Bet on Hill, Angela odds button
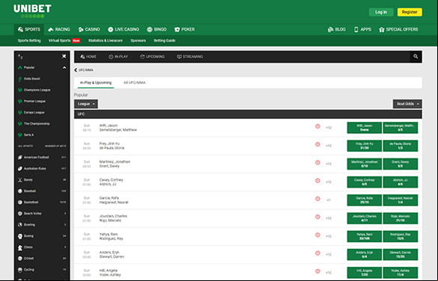The width and height of the screenshot is (438, 281). coord(365,273)
